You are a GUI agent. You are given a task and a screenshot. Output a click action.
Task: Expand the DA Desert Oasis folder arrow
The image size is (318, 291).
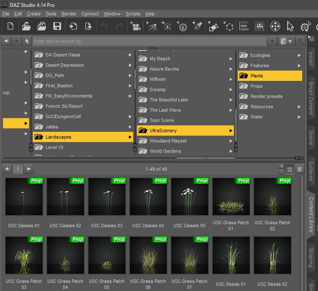130,55
